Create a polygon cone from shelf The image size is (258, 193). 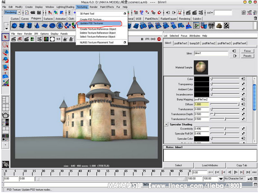[37, 26]
